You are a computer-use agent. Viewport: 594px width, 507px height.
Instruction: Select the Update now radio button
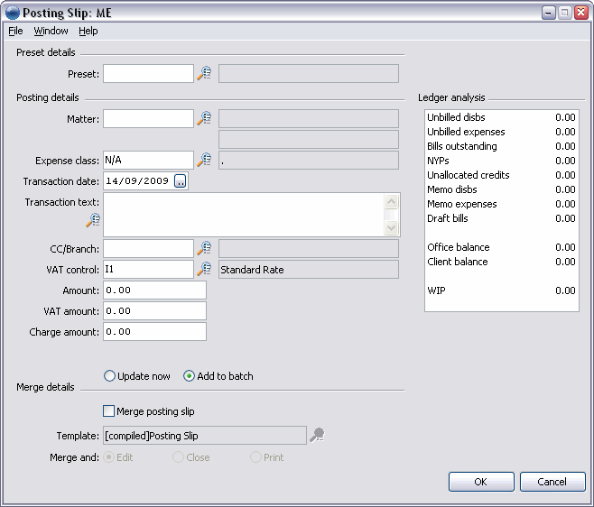[110, 376]
